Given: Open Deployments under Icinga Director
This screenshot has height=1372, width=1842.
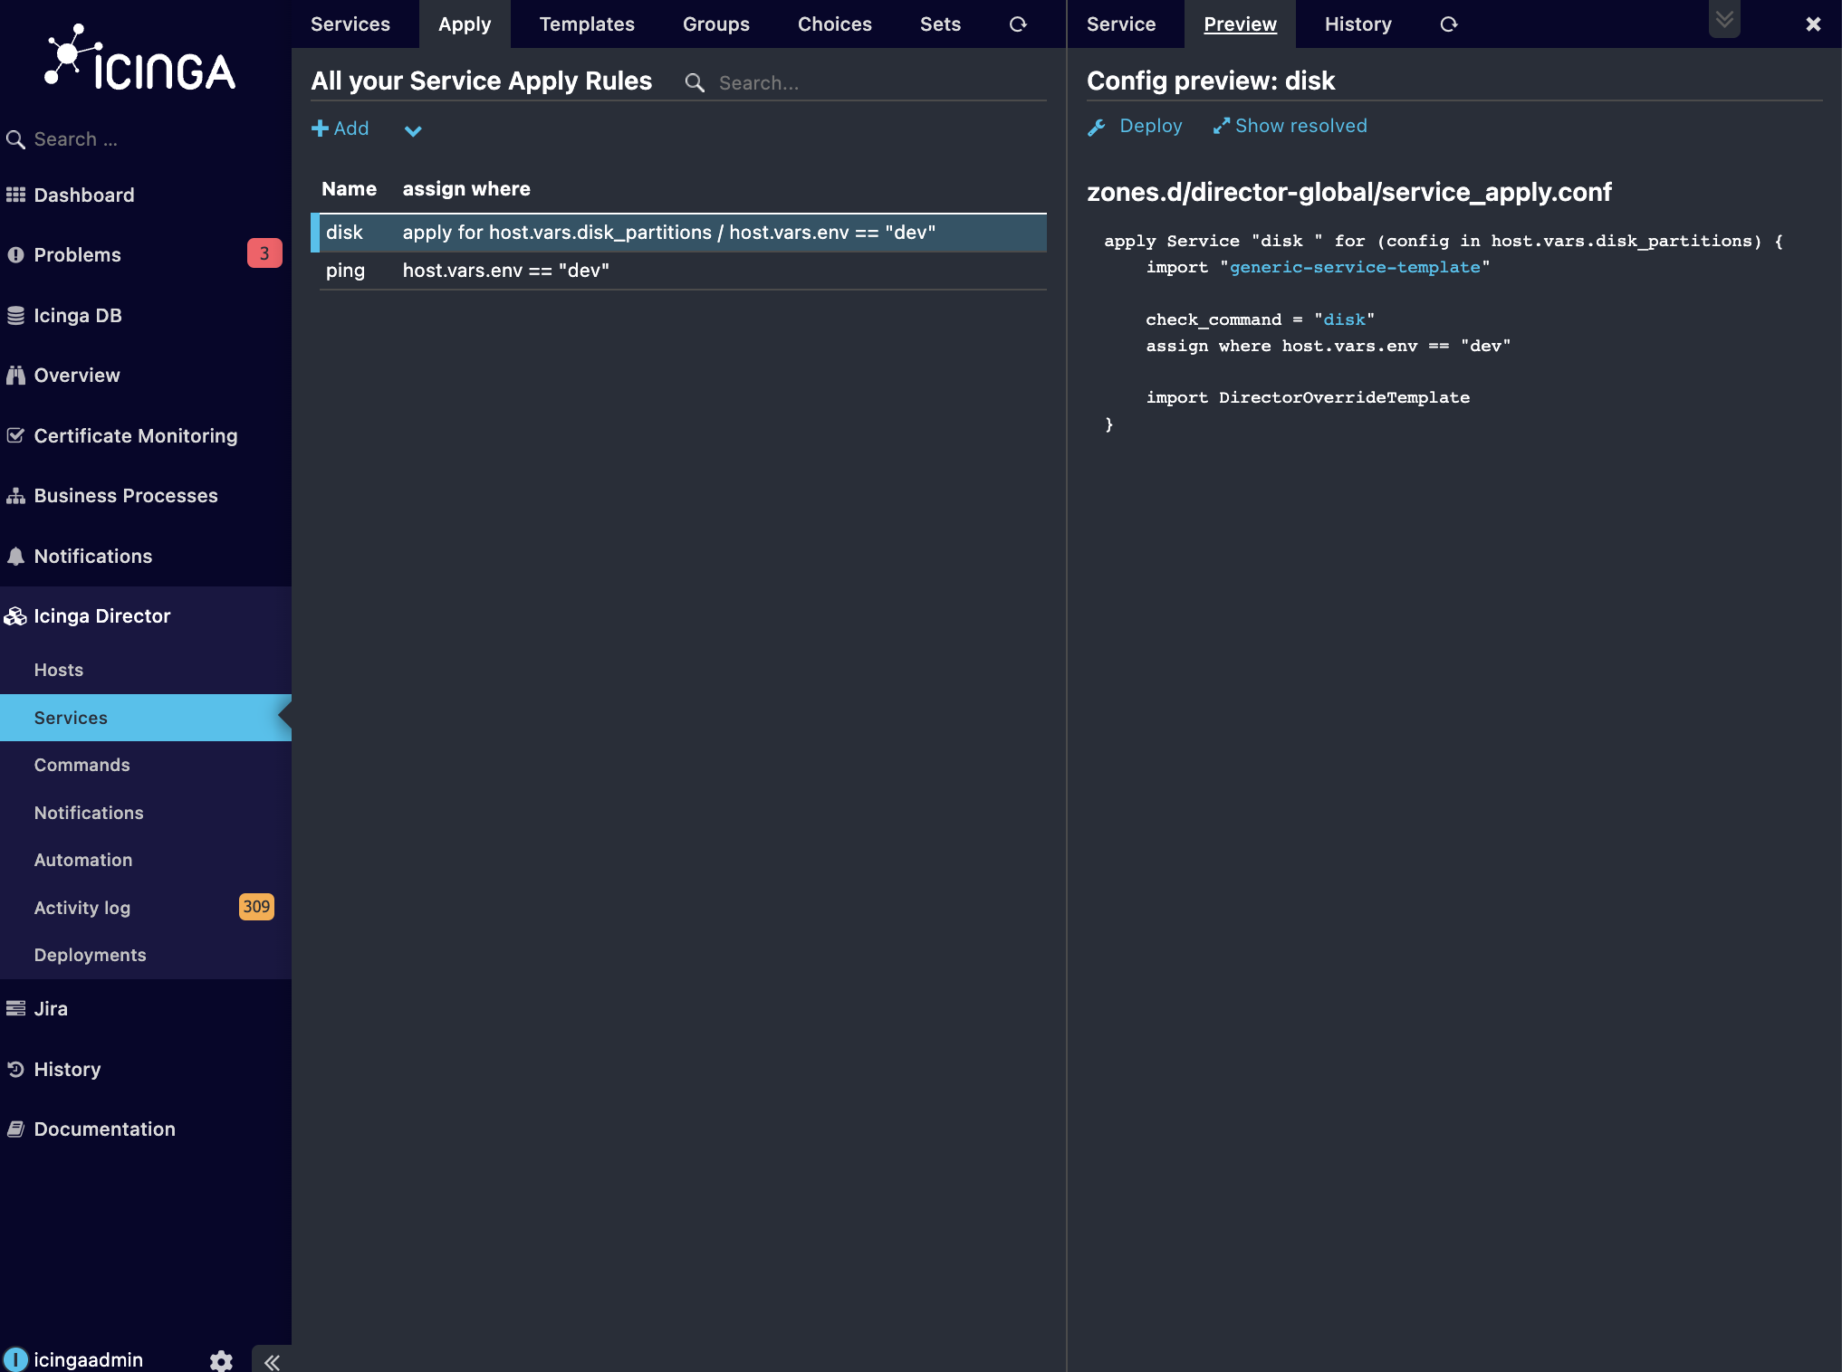Looking at the screenshot, I should click(x=91, y=955).
